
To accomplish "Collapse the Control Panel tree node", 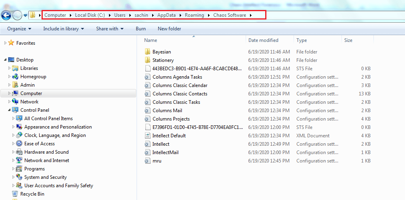I will tap(10, 110).
